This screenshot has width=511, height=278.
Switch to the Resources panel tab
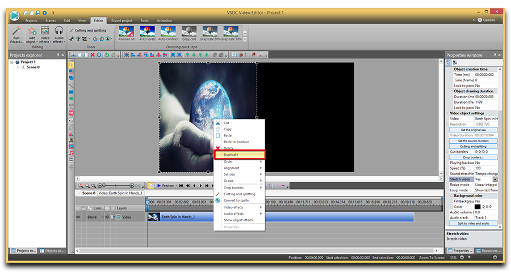(x=488, y=251)
